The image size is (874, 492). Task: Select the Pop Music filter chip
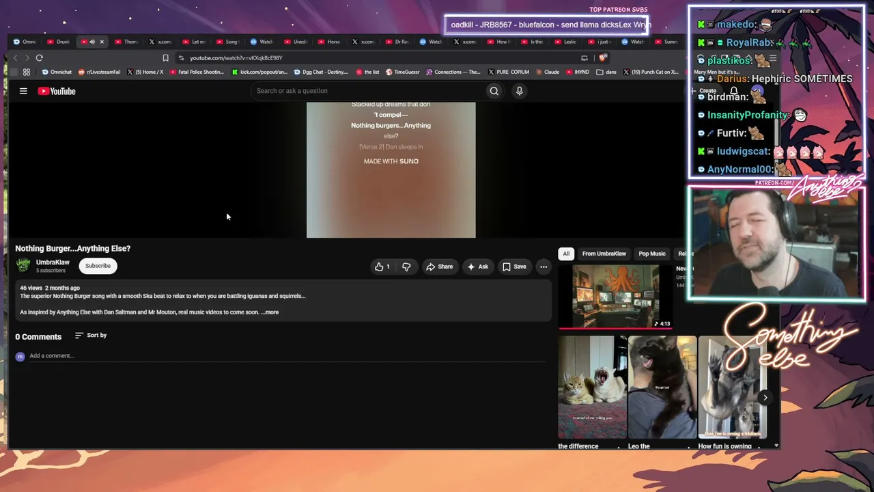pos(652,254)
